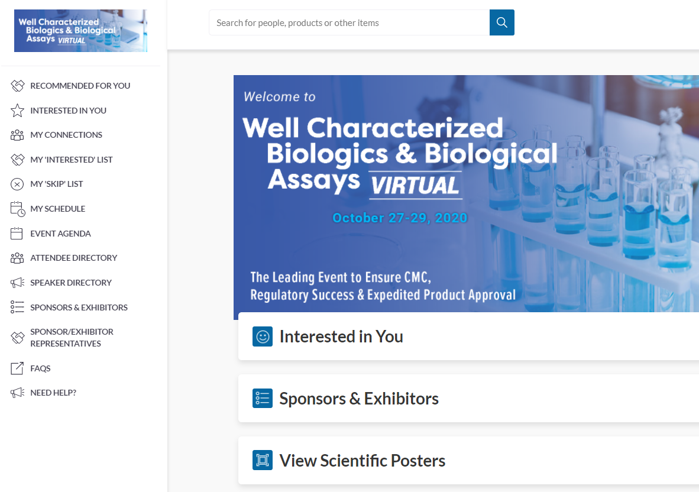Click the magnifying glass search button
This screenshot has width=699, height=492.
(501, 22)
